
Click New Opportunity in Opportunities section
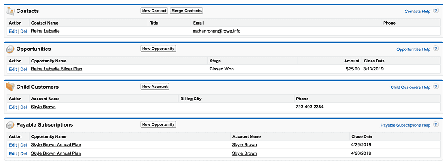pos(158,49)
